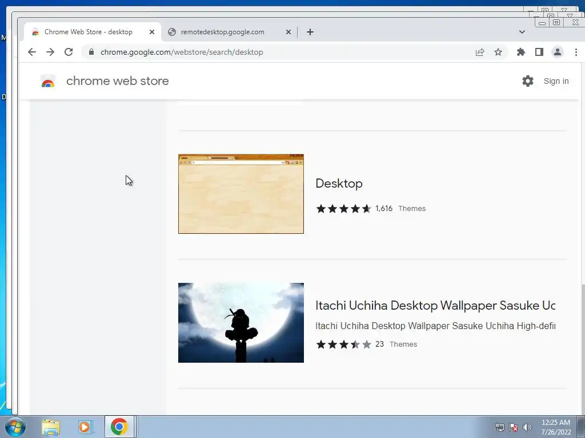Viewport: 585px width, 438px height.
Task: Click Itachi Uchiha Desktop Wallpaper title
Action: (435, 306)
